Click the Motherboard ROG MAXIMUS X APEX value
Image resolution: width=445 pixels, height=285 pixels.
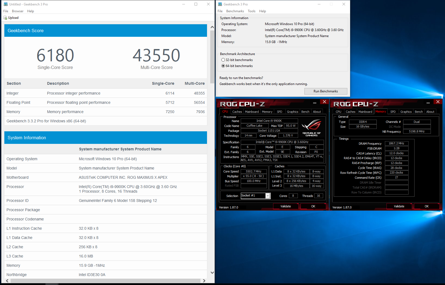click(123, 177)
